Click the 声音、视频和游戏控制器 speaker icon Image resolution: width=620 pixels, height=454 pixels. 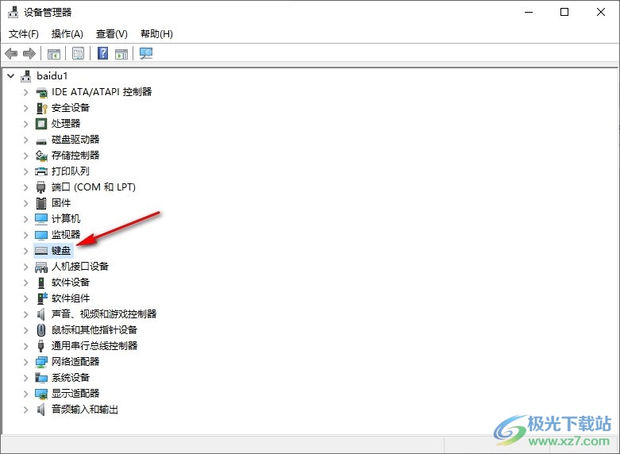[40, 314]
